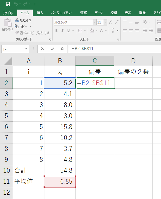Click the コピー copy button
The image size is (161, 199).
(21, 26)
